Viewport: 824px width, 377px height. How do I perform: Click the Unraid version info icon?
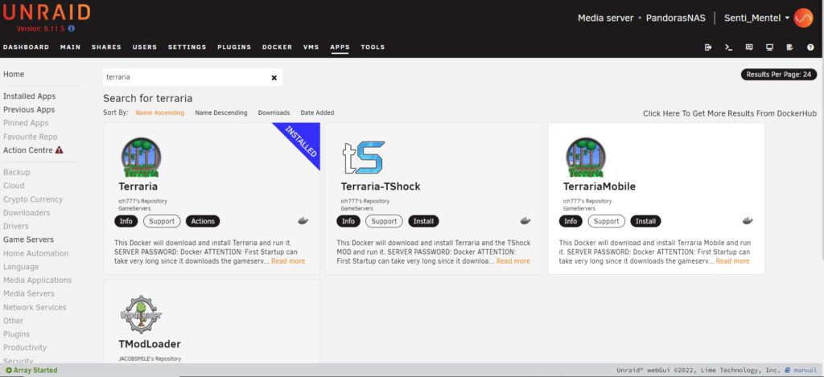[x=72, y=28]
